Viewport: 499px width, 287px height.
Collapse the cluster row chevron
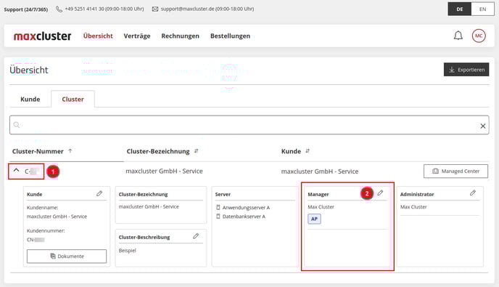coord(16,171)
